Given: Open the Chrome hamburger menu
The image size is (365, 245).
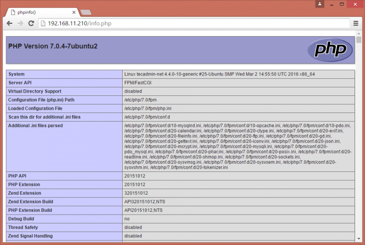Looking at the screenshot, I should pos(355,23).
